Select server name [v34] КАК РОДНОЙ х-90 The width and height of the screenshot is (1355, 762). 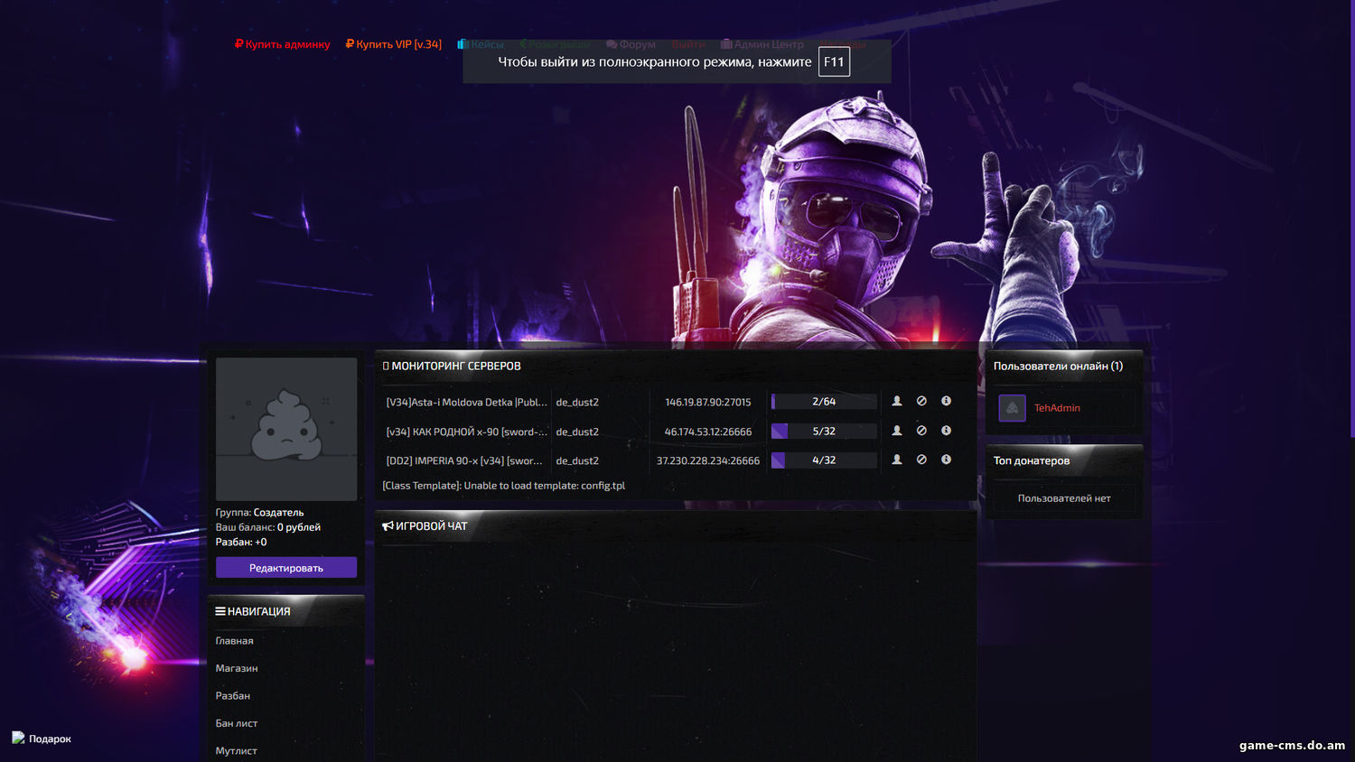466,432
